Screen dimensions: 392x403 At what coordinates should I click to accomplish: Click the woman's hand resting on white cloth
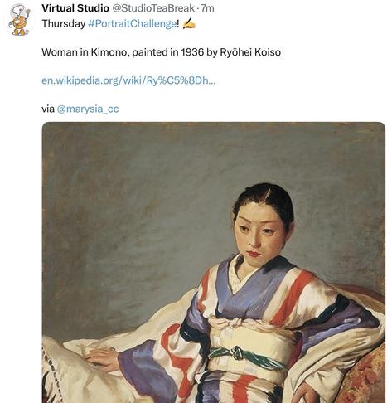point(101,358)
